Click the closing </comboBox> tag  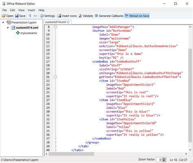point(102,139)
